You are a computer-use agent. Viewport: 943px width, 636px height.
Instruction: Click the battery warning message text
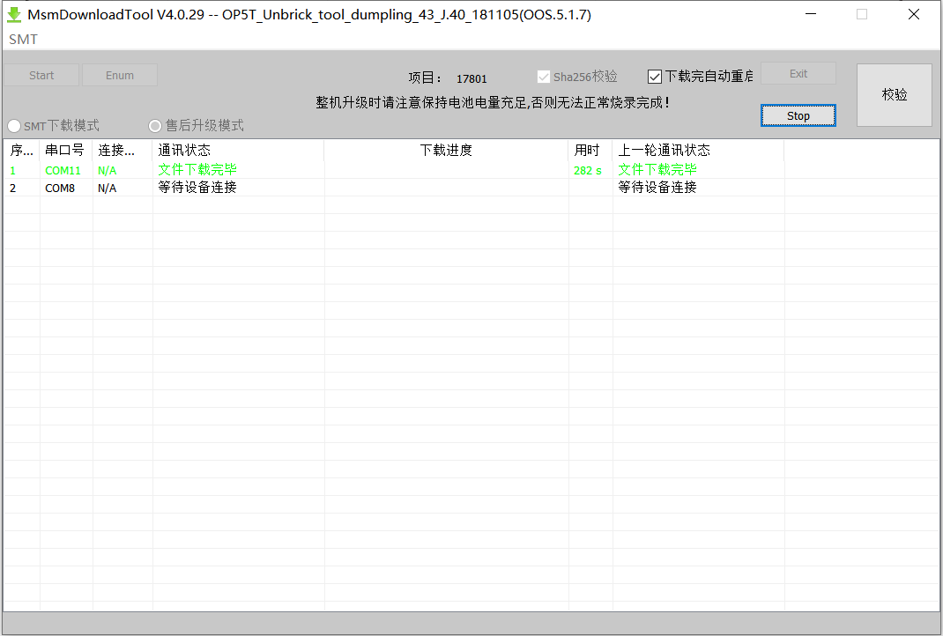[x=493, y=103]
